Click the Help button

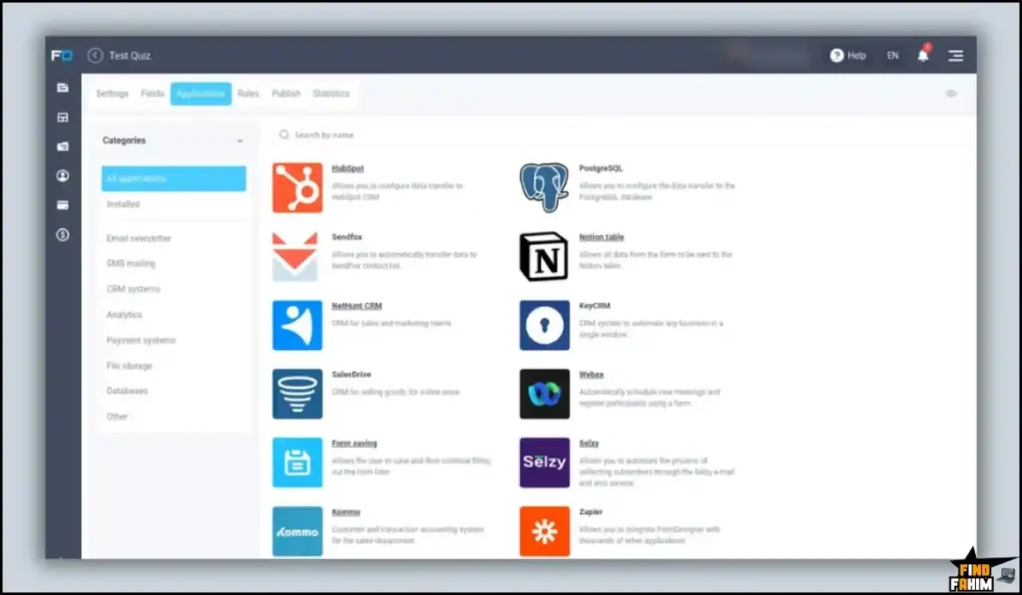coord(847,56)
